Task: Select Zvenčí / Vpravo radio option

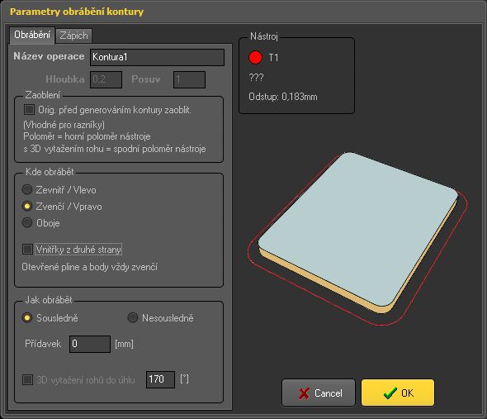Action: [x=27, y=206]
